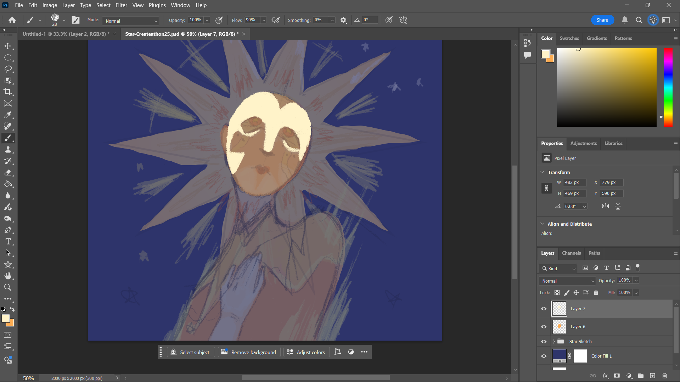This screenshot has width=680, height=382.
Task: Click the rainbow hue slider strip
Action: (668, 87)
